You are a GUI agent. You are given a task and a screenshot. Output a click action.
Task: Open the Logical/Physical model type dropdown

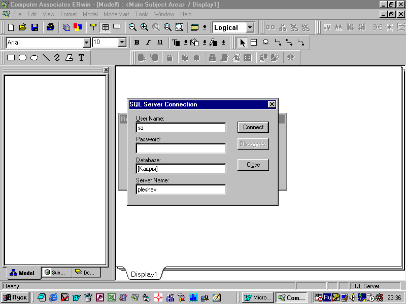[250, 27]
